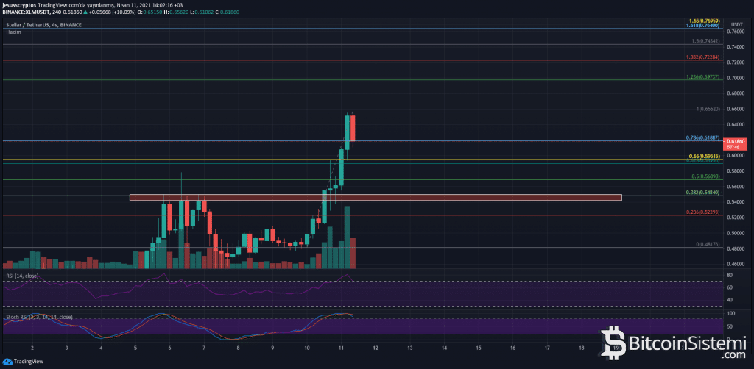This screenshot has width=754, height=369.
Task: Click the 0.46000 price axis value
Action: click(x=736, y=264)
